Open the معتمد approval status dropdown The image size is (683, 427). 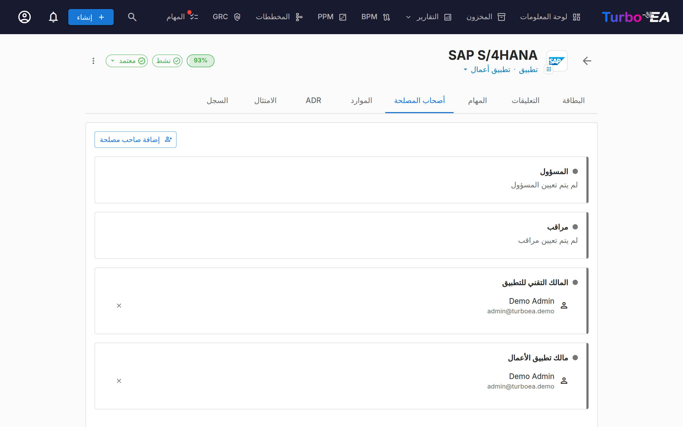[127, 61]
